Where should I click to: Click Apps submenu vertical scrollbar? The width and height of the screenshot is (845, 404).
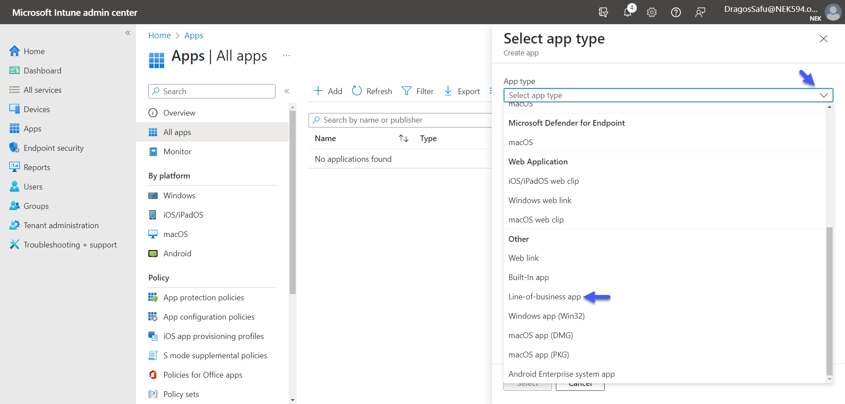pos(293,202)
